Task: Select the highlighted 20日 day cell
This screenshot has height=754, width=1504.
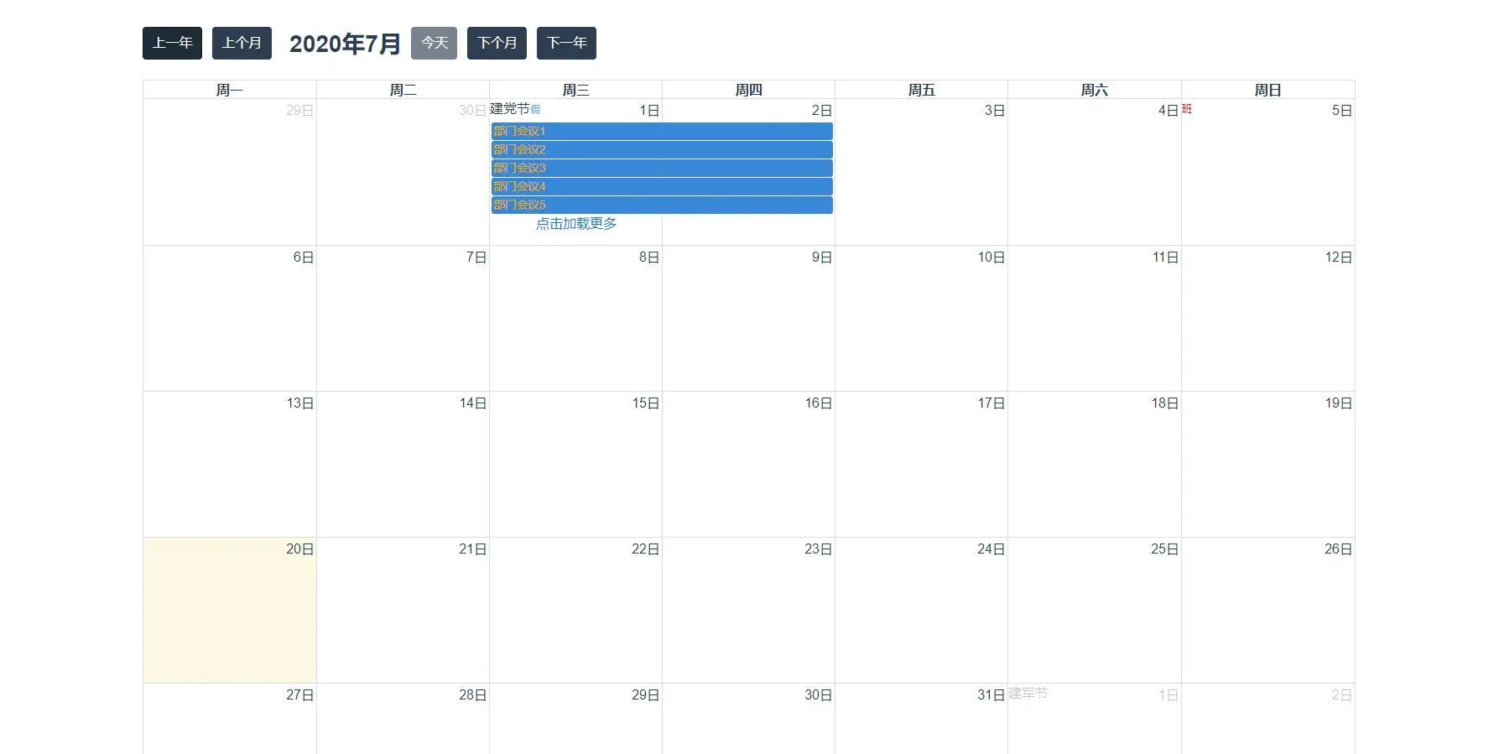Action: coord(229,610)
